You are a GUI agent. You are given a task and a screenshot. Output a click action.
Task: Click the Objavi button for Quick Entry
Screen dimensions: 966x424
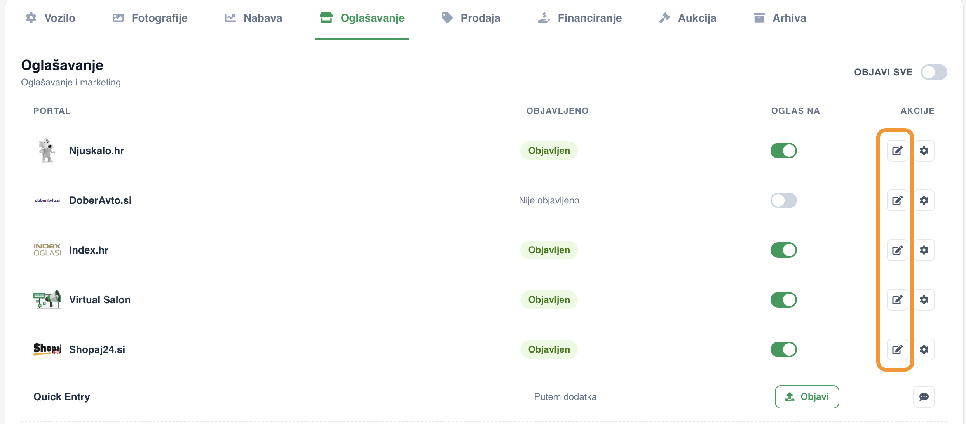pos(807,397)
